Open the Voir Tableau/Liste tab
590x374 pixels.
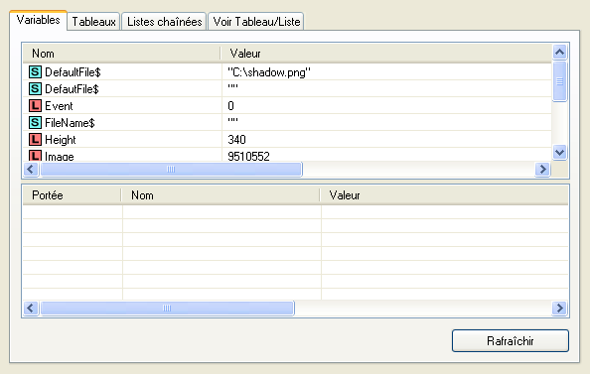256,22
